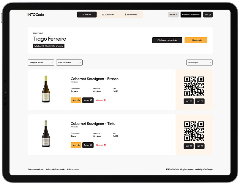Click the Tinto wine bottle thumbnail
The height and width of the screenshot is (185, 240).
46,134
